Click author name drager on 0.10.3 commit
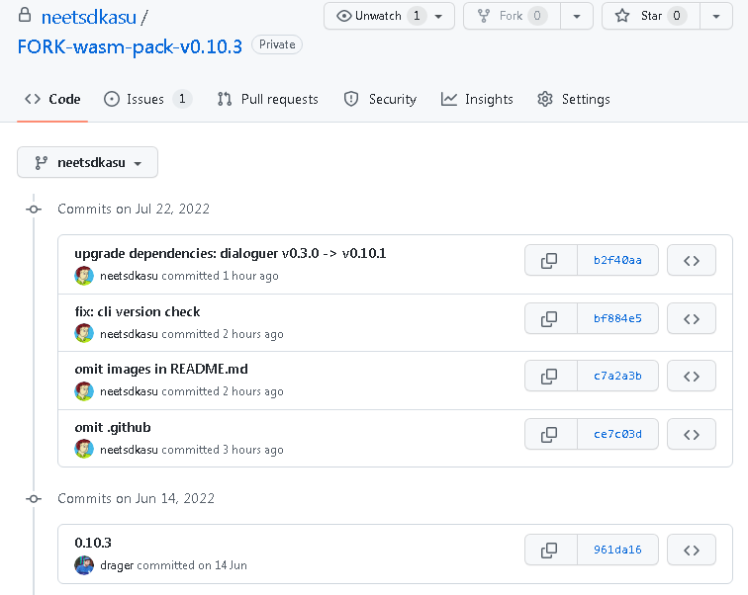 117,565
